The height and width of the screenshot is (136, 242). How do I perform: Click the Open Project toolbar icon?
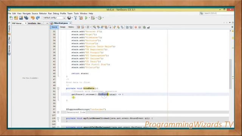click(x=21, y=18)
